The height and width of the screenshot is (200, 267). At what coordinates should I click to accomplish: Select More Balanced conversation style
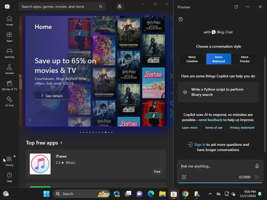[x=219, y=59]
